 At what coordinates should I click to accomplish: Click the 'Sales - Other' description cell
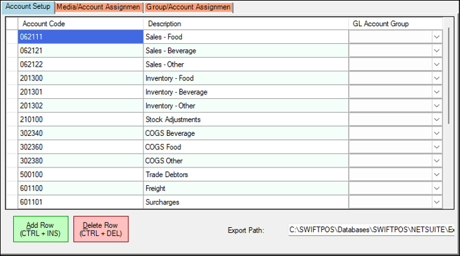coord(246,65)
